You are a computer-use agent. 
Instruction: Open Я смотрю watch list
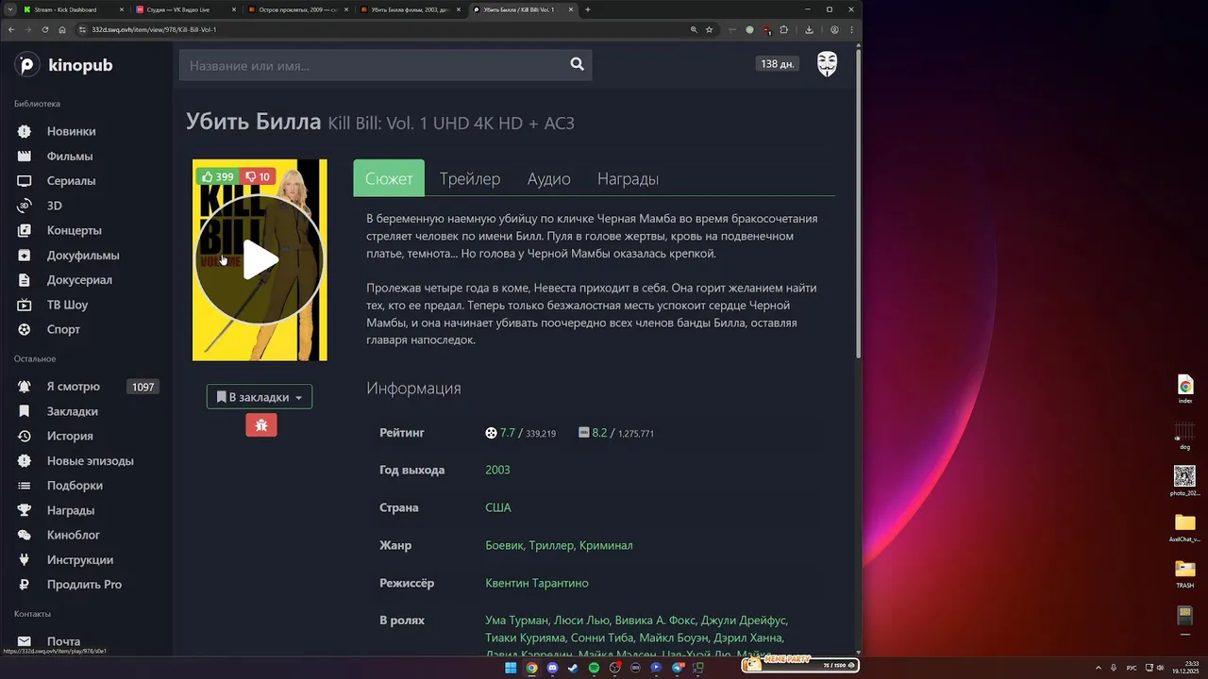click(73, 387)
